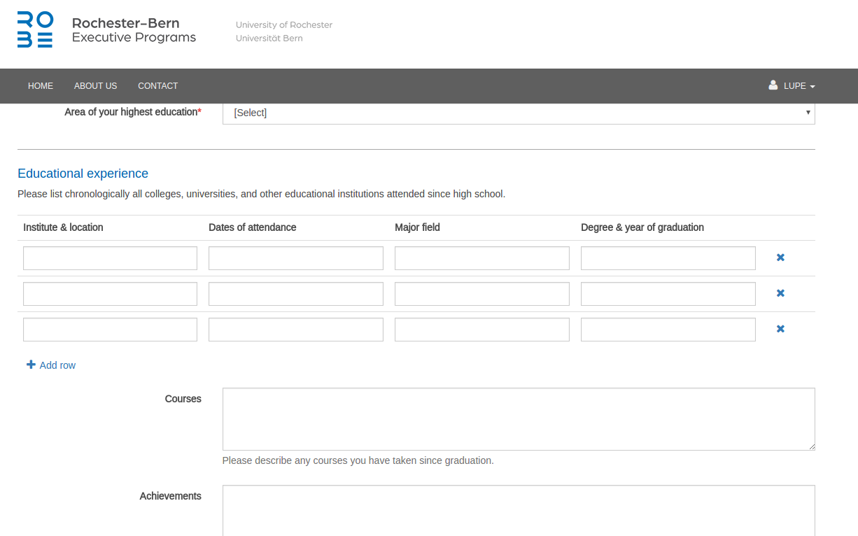Open the ABOUT US menu item
Screen dimensions: 858x536
[x=95, y=86]
